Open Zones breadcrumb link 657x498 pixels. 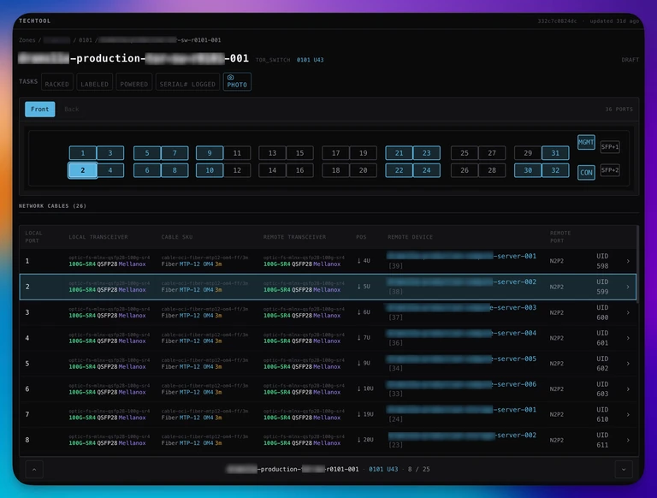coord(27,40)
